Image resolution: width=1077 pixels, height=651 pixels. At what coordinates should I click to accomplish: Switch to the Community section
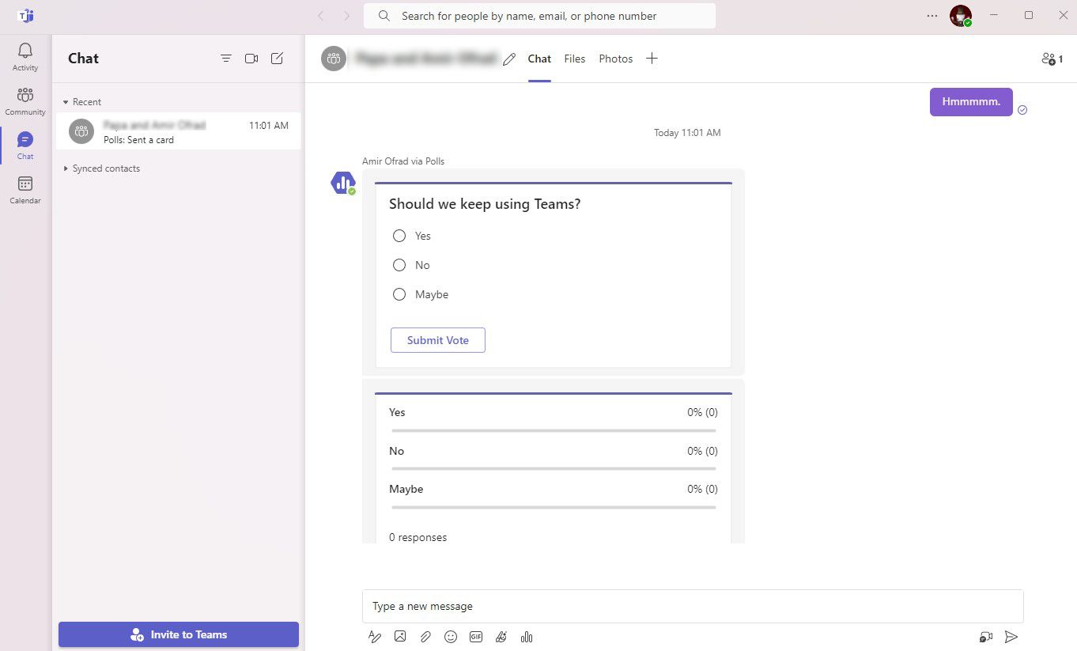click(25, 100)
